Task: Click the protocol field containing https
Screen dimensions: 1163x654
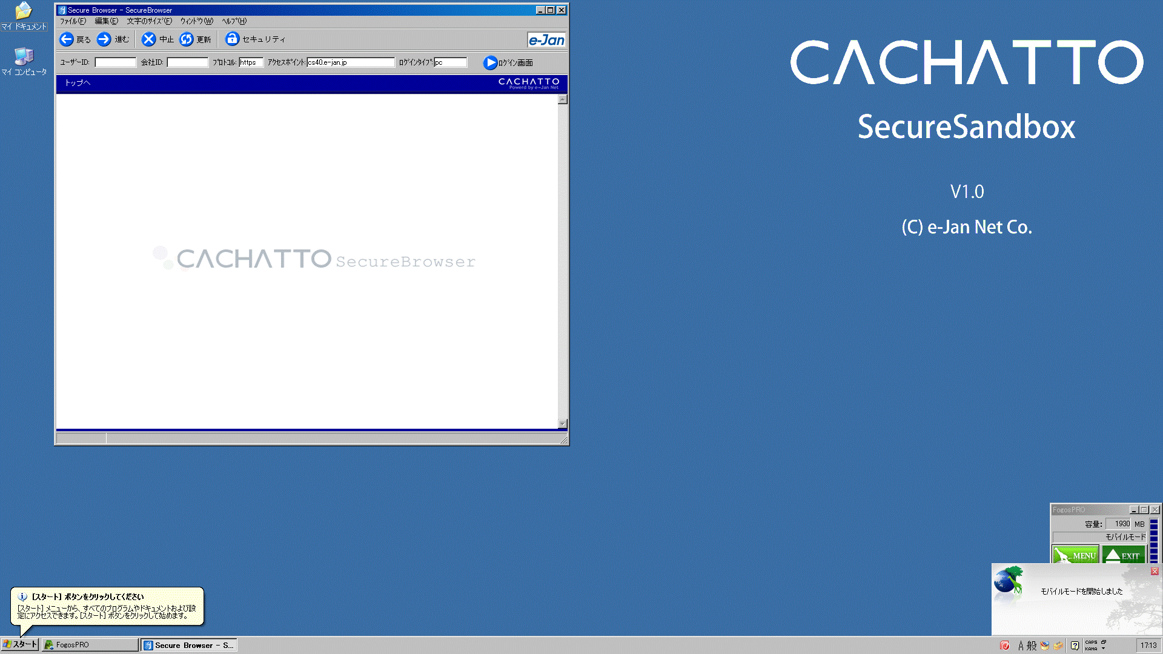Action: click(x=251, y=62)
